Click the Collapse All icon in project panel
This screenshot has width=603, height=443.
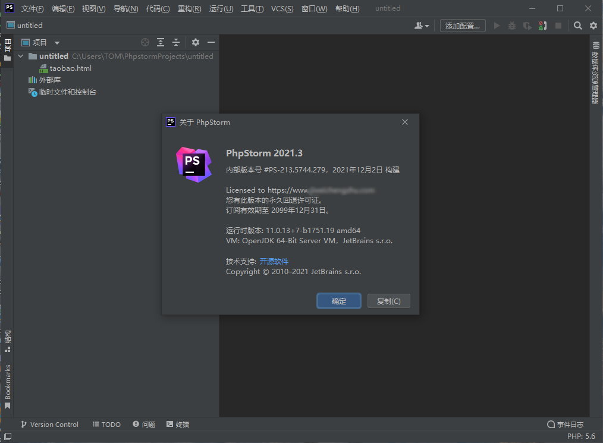pyautogui.click(x=176, y=42)
